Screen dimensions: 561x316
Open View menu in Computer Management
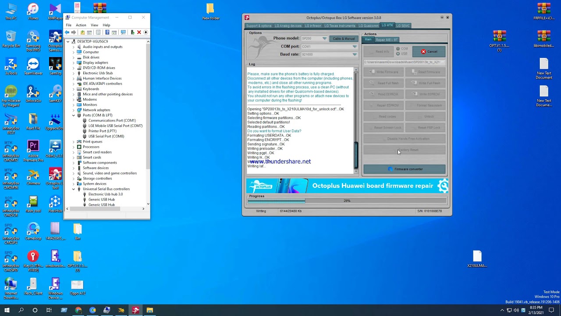click(94, 25)
